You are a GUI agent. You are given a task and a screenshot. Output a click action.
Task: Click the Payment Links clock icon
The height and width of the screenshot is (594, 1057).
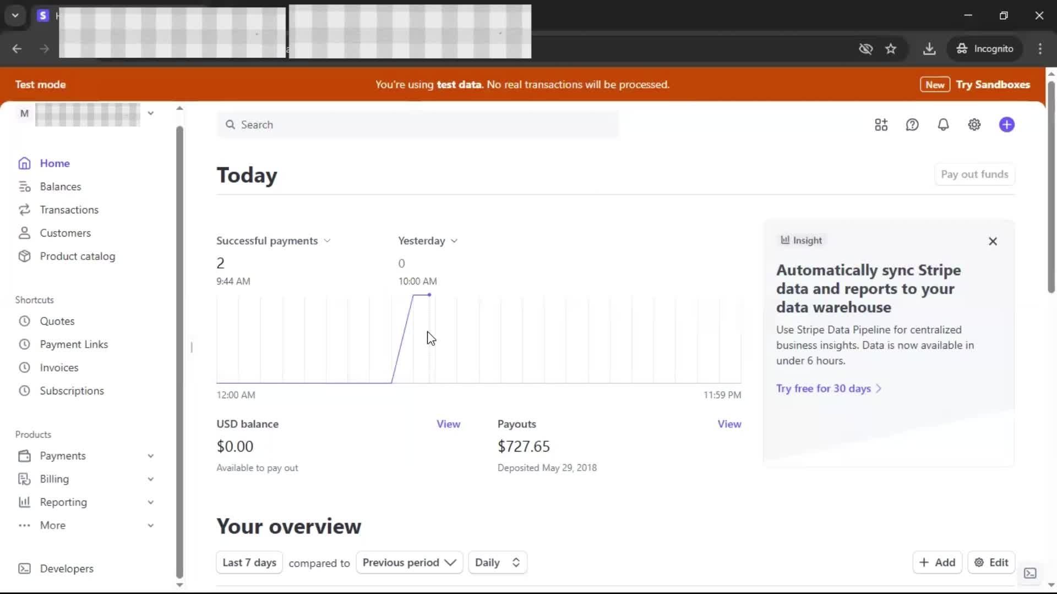click(x=24, y=344)
